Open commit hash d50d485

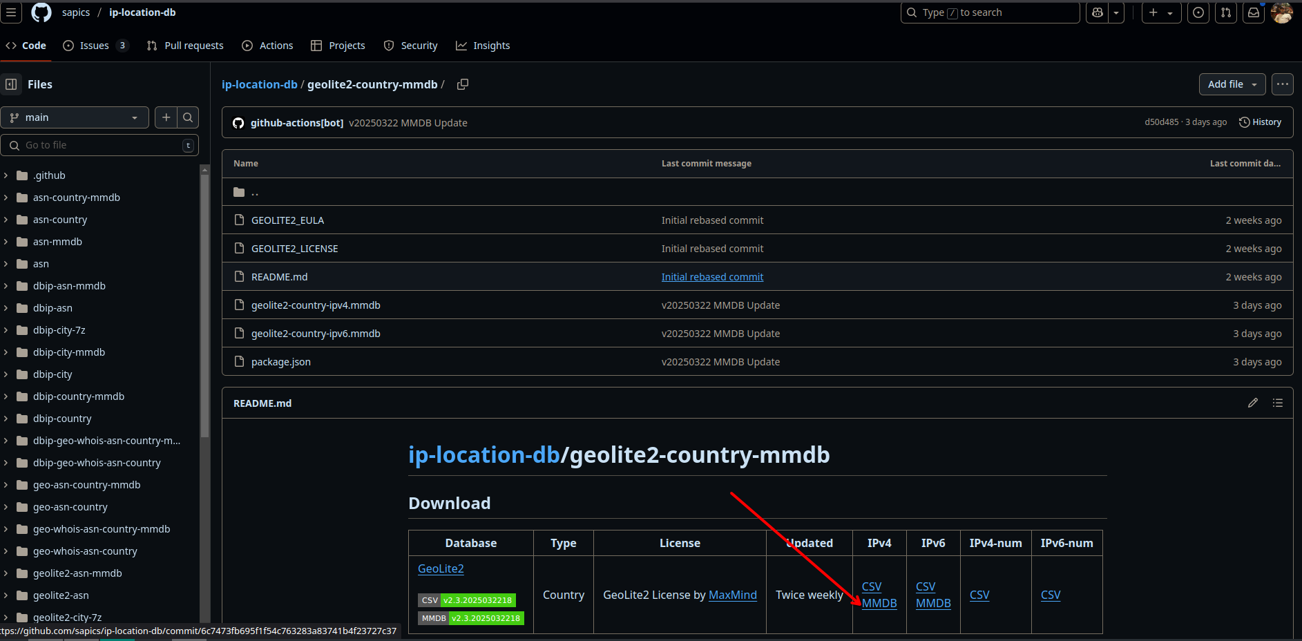point(1162,122)
